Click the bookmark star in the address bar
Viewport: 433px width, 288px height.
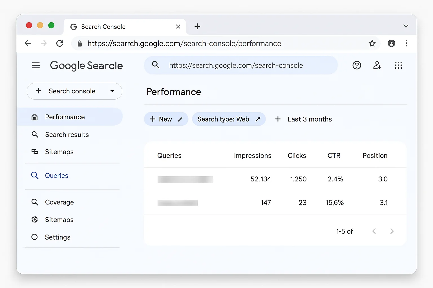pos(372,43)
